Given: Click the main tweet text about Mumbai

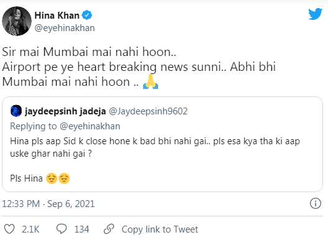Looking at the screenshot, I should (x=139, y=67).
